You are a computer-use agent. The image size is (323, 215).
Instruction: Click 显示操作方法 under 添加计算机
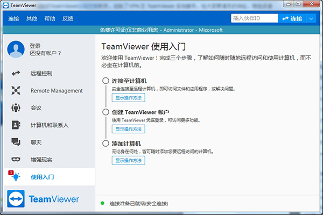coord(129,160)
